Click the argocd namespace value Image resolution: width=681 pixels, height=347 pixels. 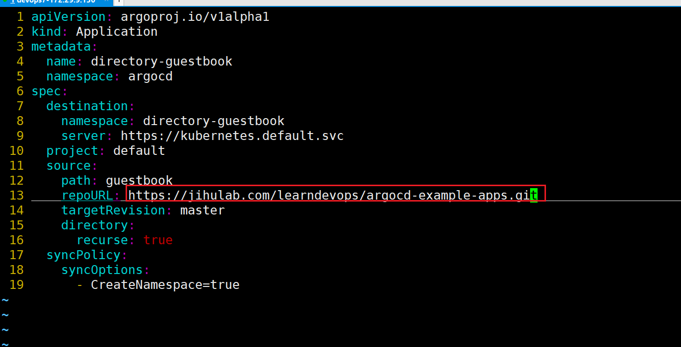click(x=150, y=76)
